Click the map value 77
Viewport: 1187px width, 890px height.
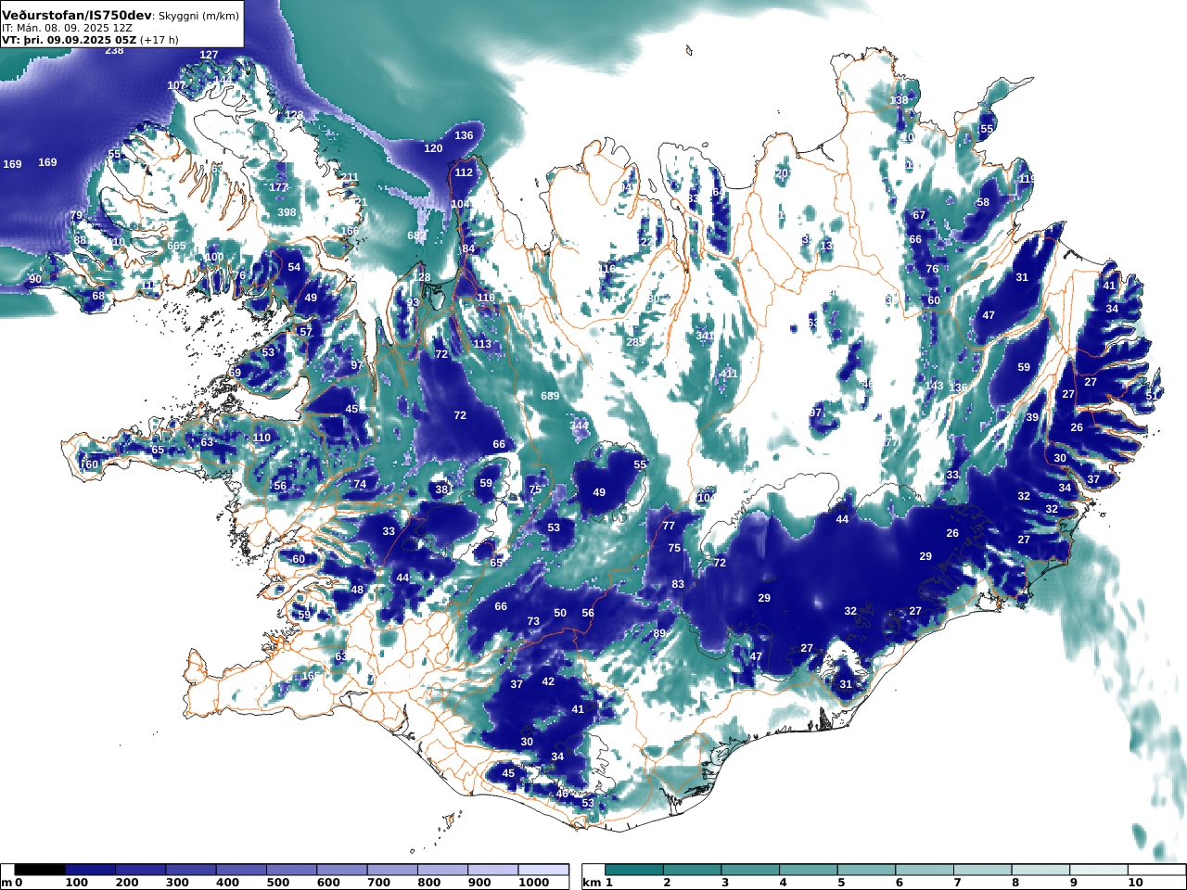669,526
